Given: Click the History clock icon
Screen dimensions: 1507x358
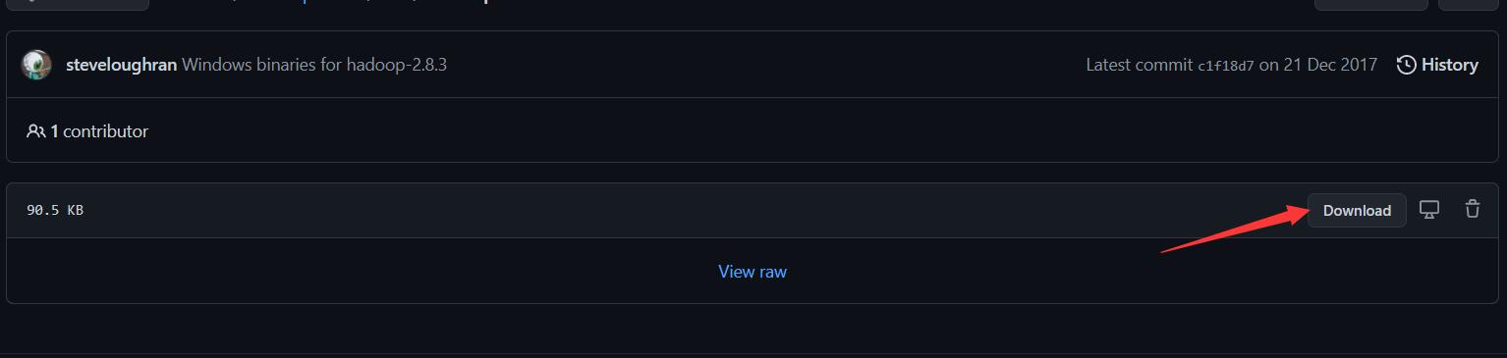Looking at the screenshot, I should click(1406, 65).
